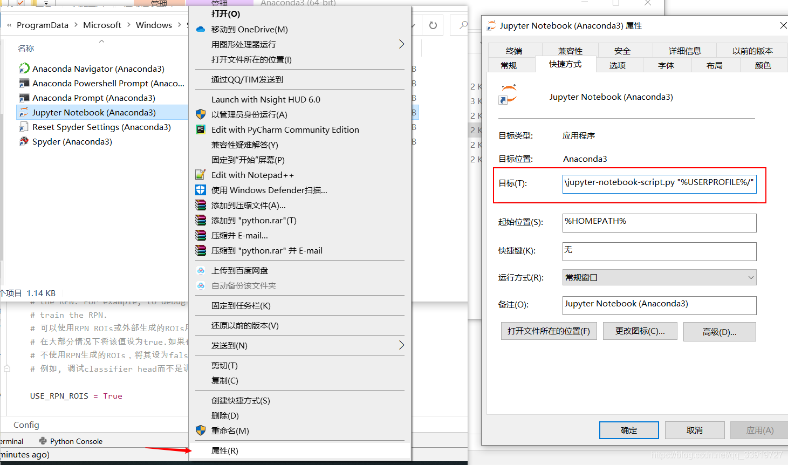
Task: Click WinRAR icon beside 添加到压缩文件(A)
Action: (x=201, y=205)
